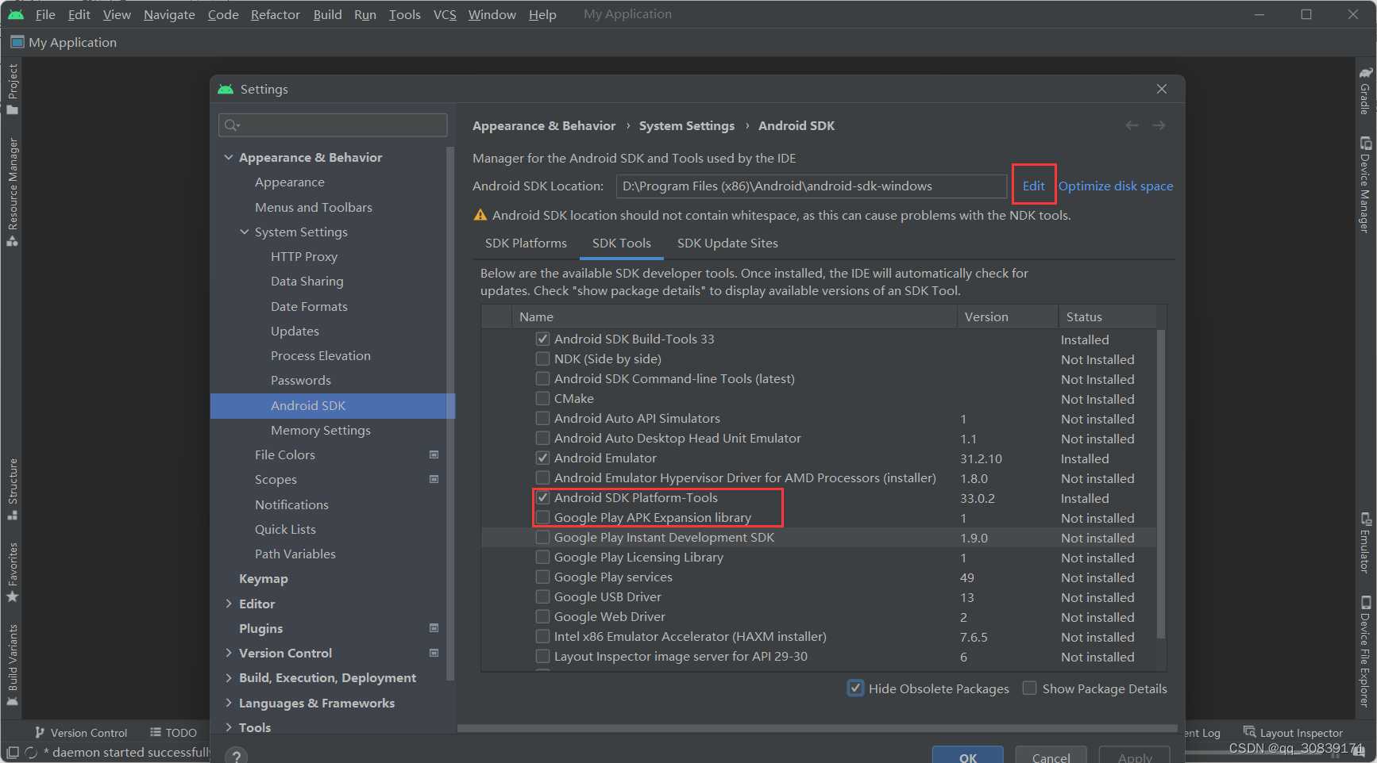Image resolution: width=1377 pixels, height=763 pixels.
Task: Click the back navigation arrow in Settings
Action: [x=1132, y=125]
